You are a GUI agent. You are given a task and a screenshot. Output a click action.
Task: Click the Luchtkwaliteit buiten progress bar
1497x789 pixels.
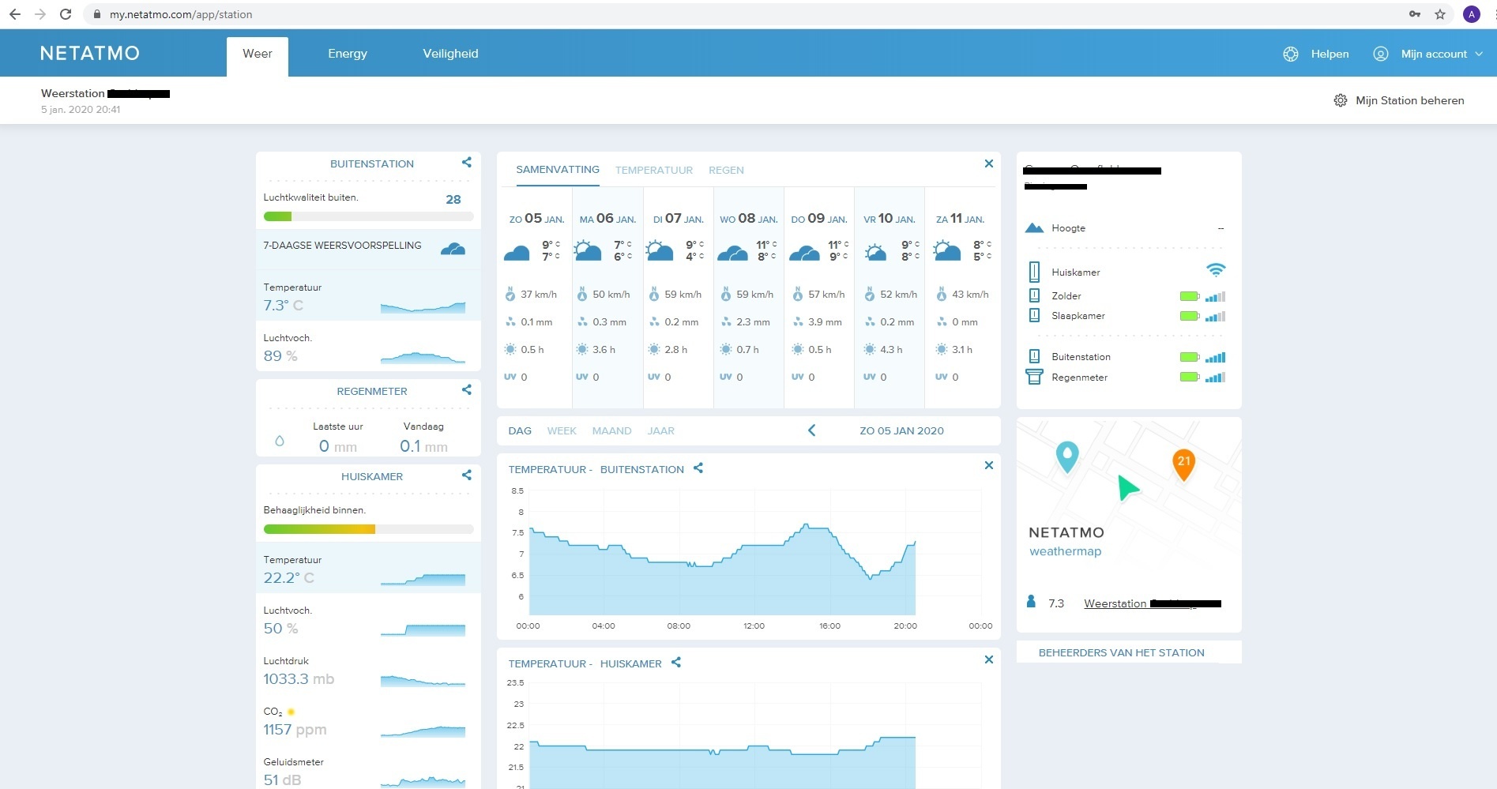(x=368, y=216)
